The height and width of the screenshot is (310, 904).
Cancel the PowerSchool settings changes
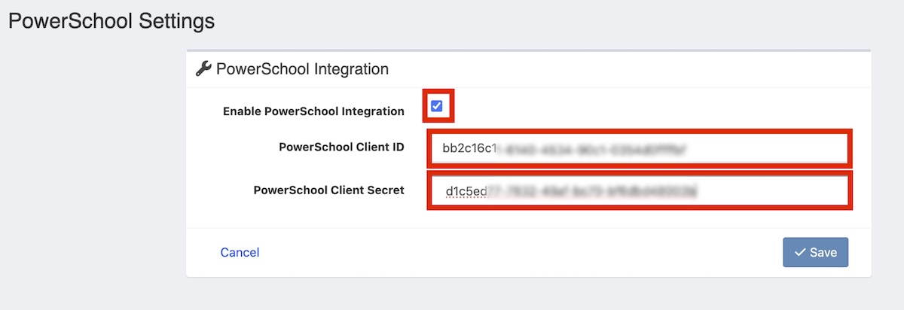tap(240, 253)
